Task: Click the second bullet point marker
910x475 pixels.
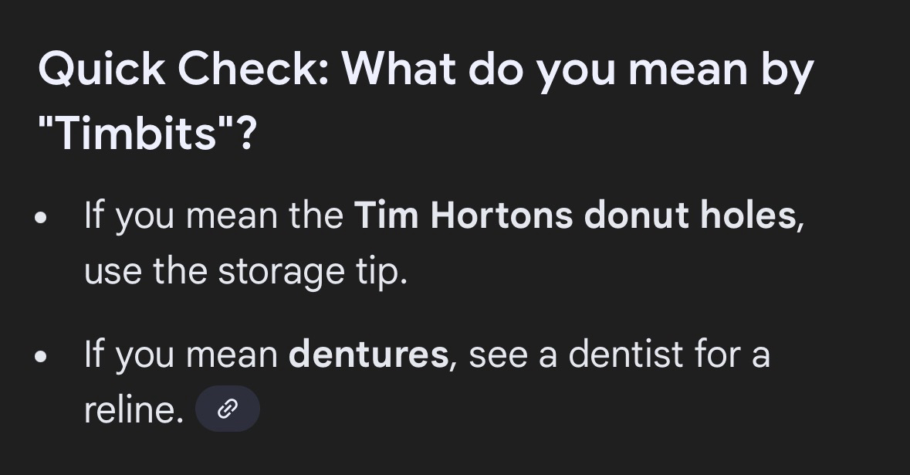Action: (41, 357)
